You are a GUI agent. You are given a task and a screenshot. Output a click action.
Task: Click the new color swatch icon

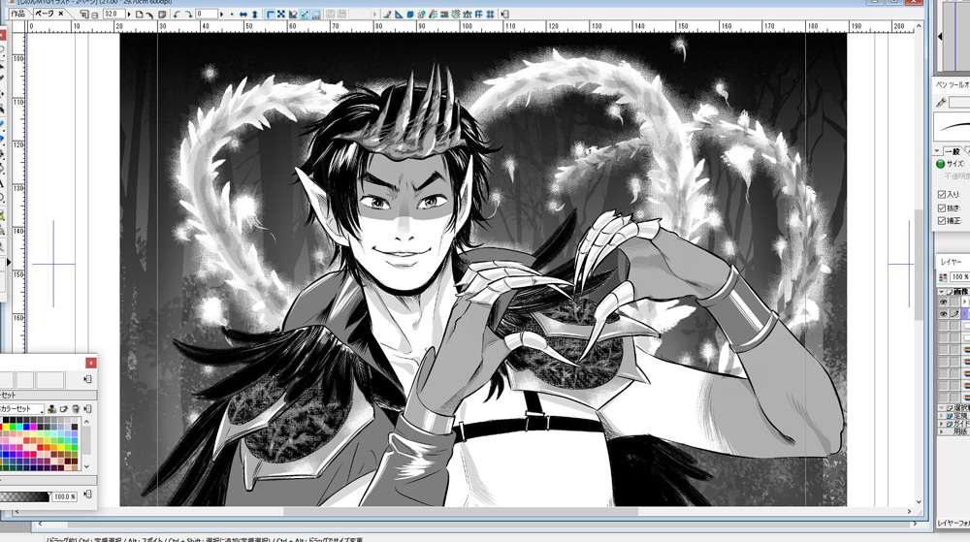[x=64, y=409]
